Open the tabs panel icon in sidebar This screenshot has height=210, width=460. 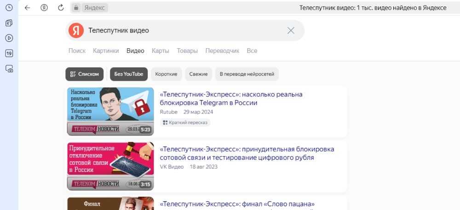click(9, 23)
